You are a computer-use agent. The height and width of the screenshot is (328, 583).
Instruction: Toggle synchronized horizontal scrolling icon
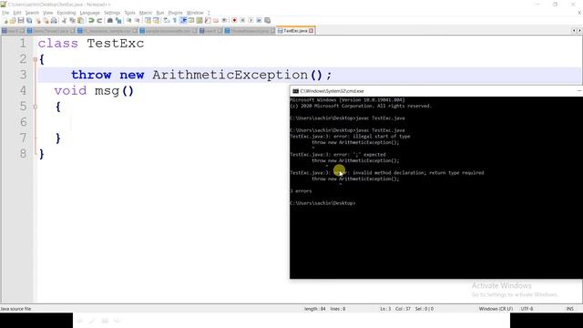click(x=156, y=20)
